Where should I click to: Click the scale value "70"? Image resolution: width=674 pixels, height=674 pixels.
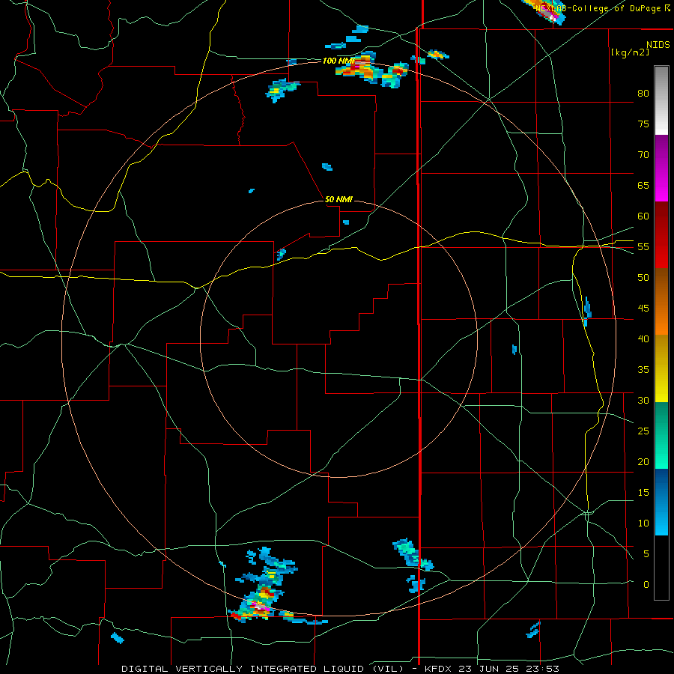[x=643, y=155]
